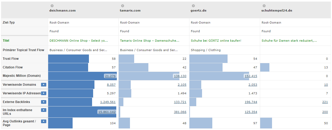
Task: Click goertz.de Avg Outlinks value 97
Action: [x=255, y=123]
